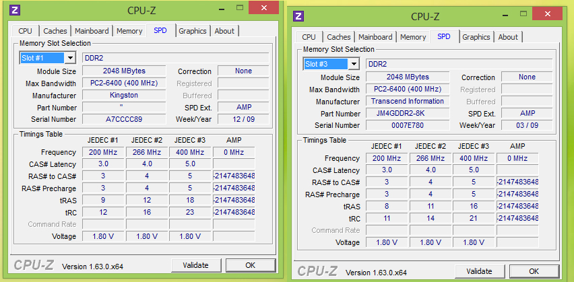Click Validate button in the right CPU-Z window

(479, 271)
